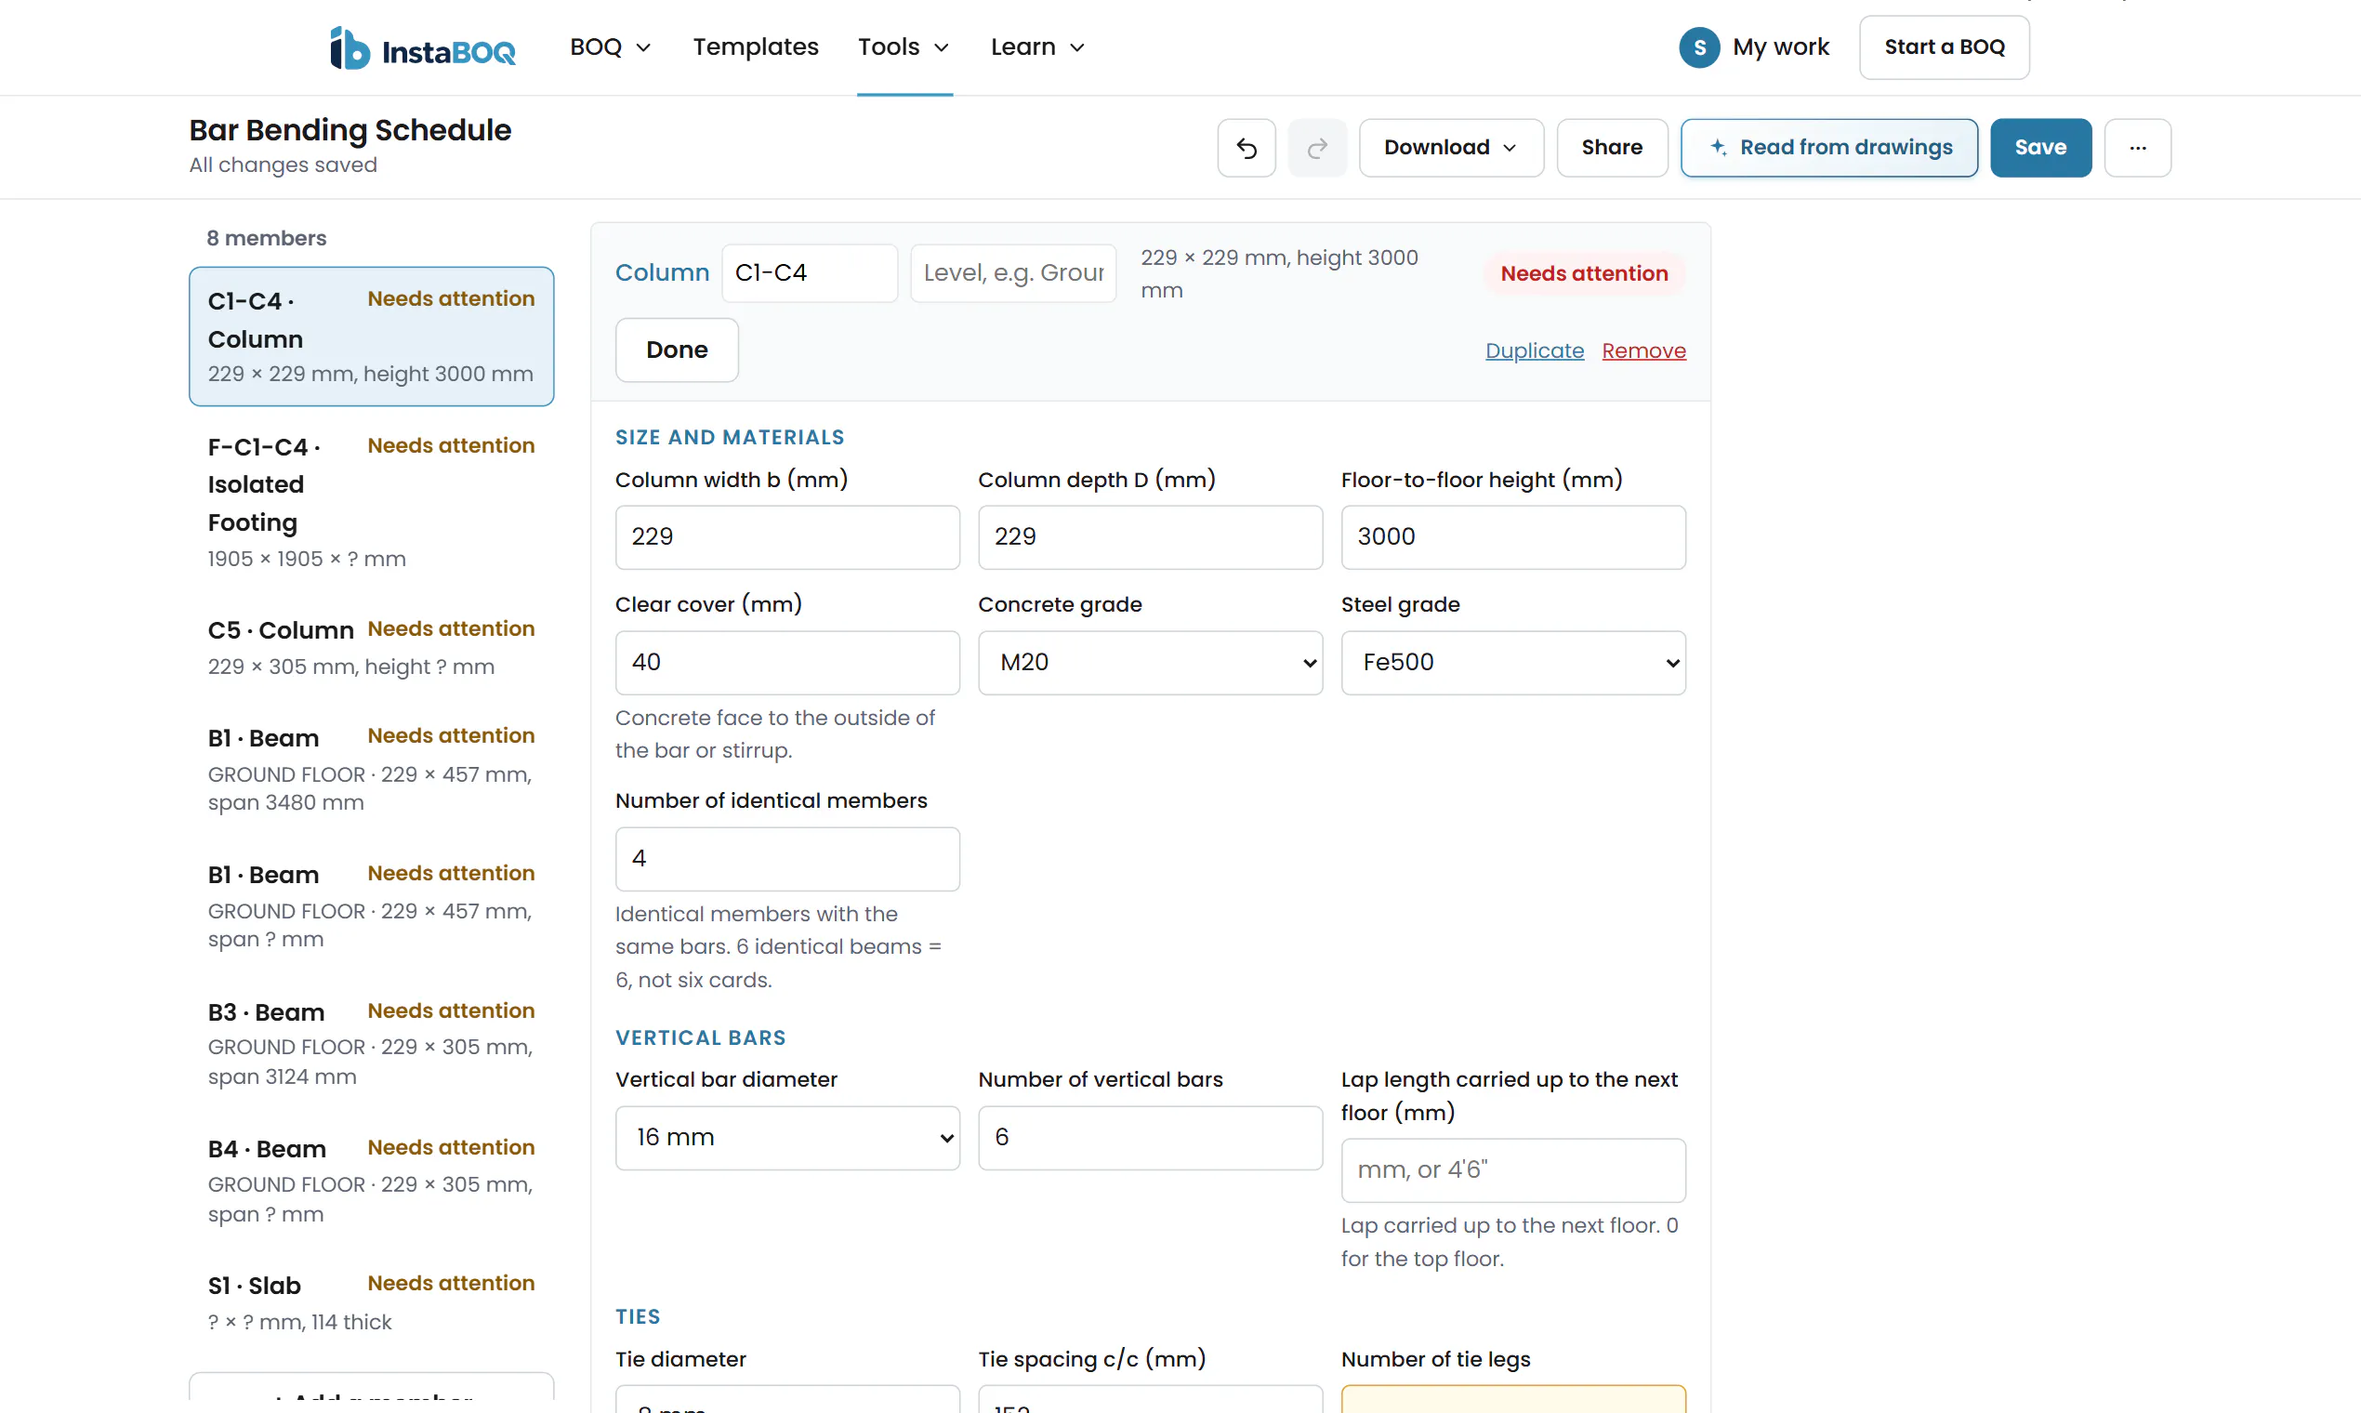Select the S1 Slab member
2361x1413 pixels.
pos(371,1302)
